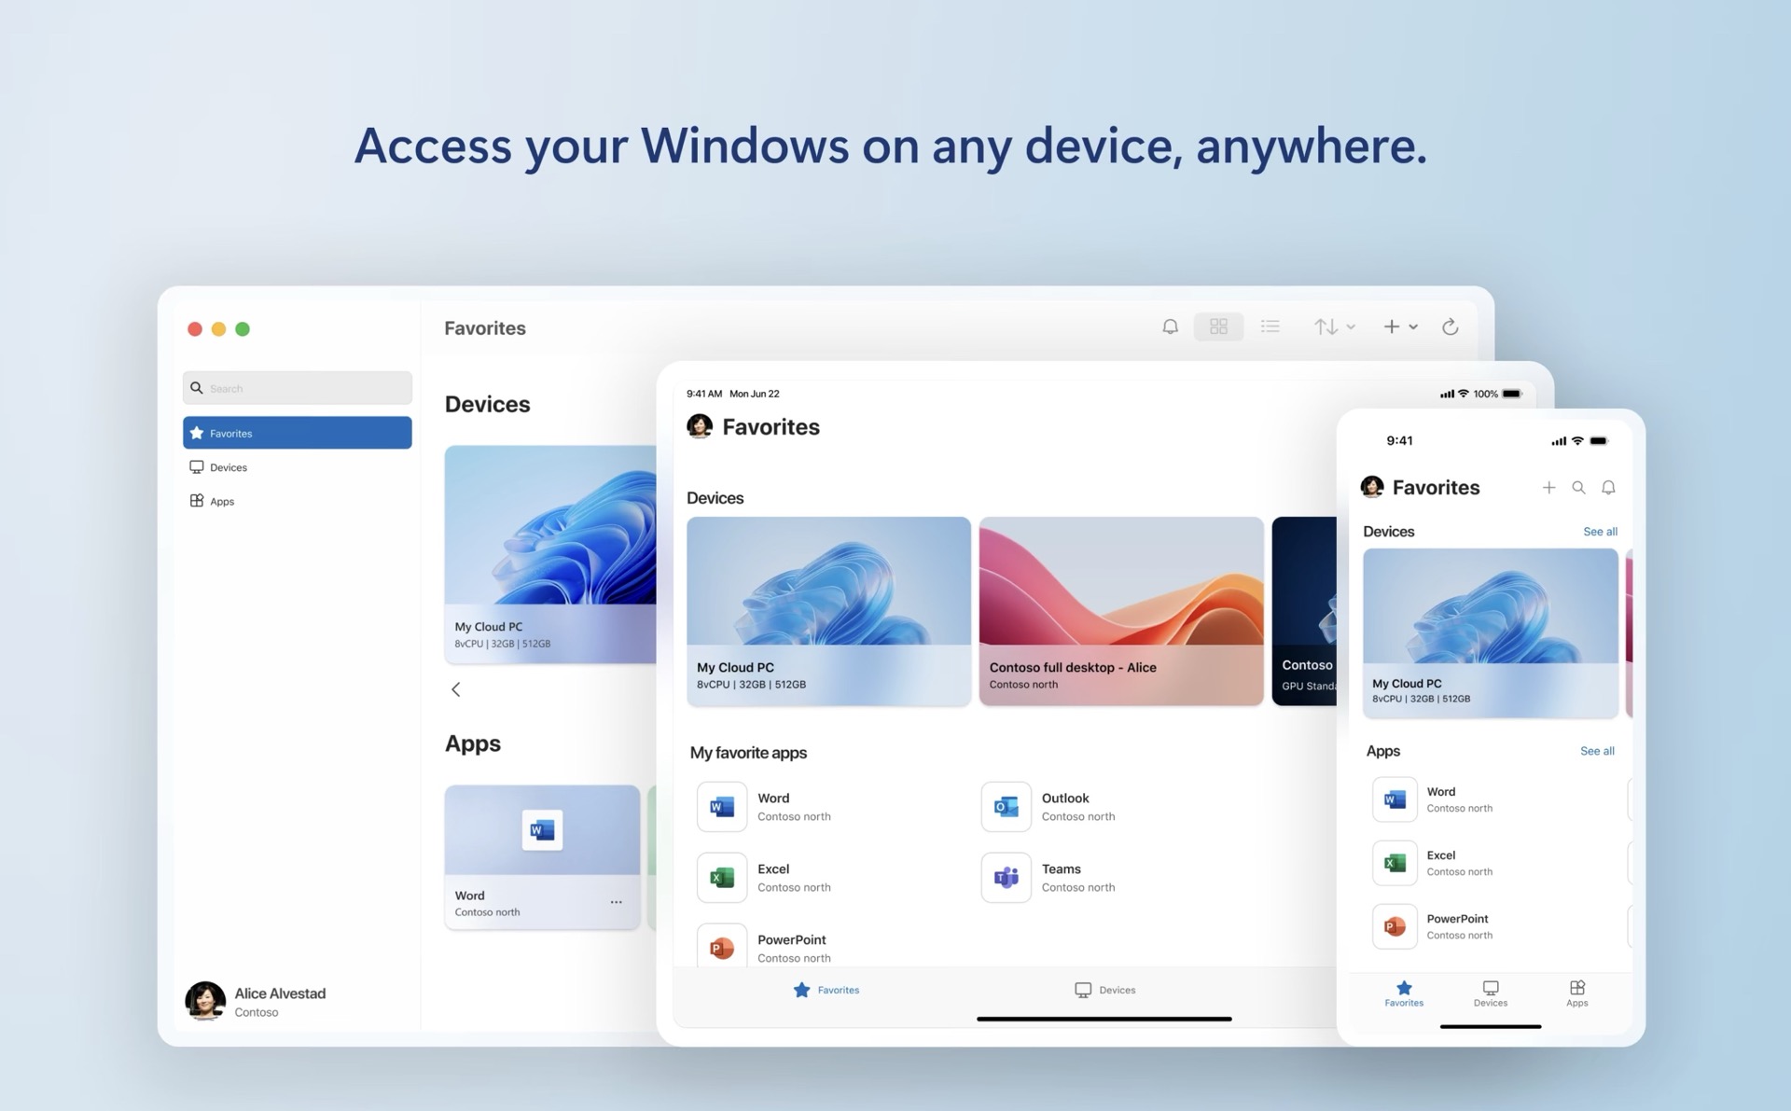Viewport: 1791px width, 1111px height.
Task: Click the search input field
Action: (x=298, y=388)
